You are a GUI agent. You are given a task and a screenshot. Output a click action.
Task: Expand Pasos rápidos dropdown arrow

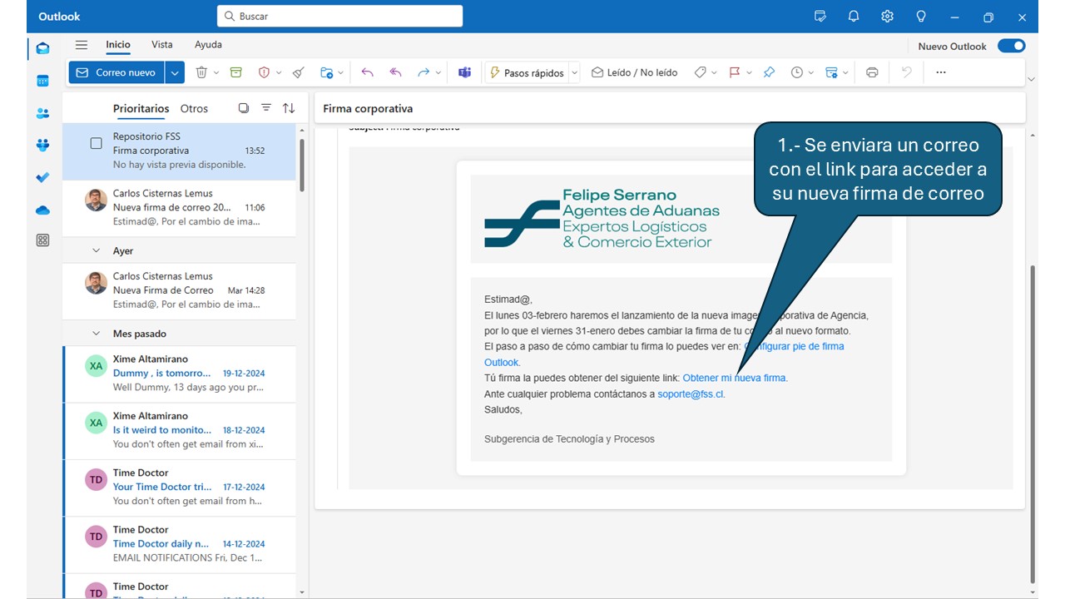coord(573,73)
